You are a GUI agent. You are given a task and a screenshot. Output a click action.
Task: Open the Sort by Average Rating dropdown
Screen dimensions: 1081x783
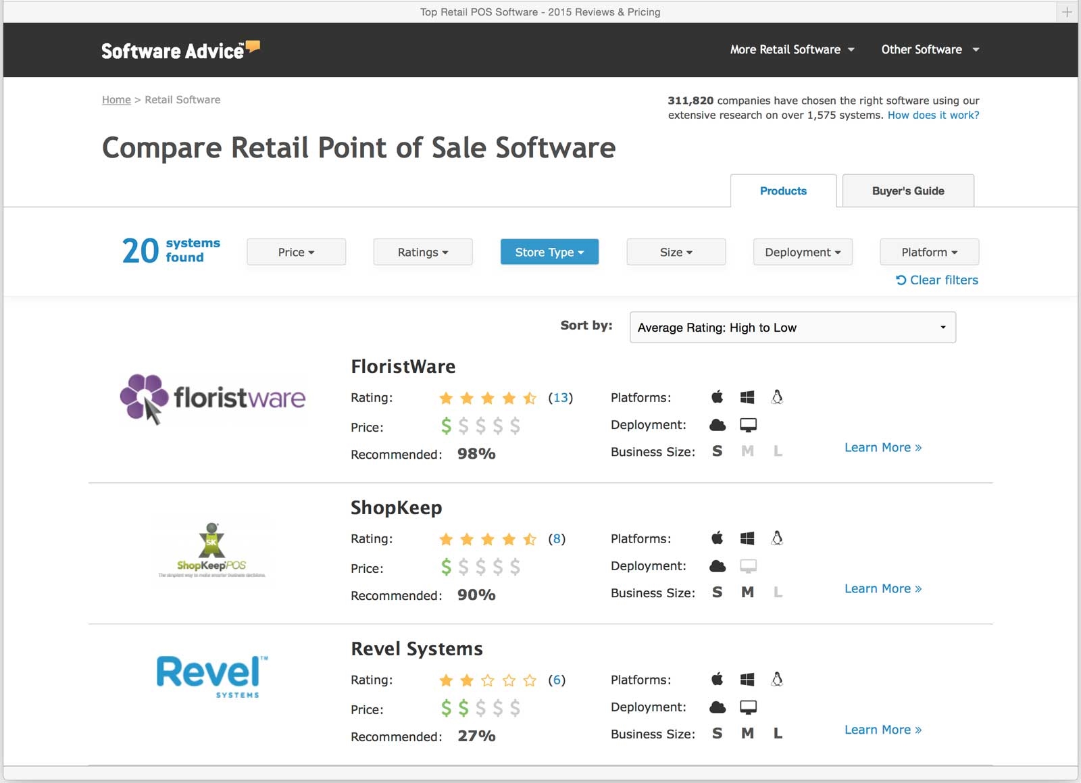pyautogui.click(x=793, y=327)
